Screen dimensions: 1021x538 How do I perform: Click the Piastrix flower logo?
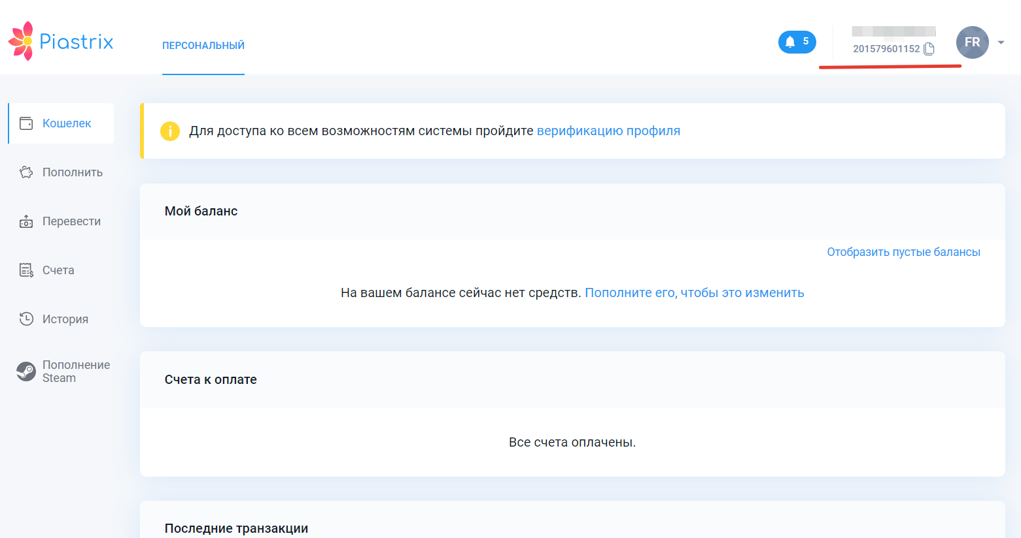point(21,41)
